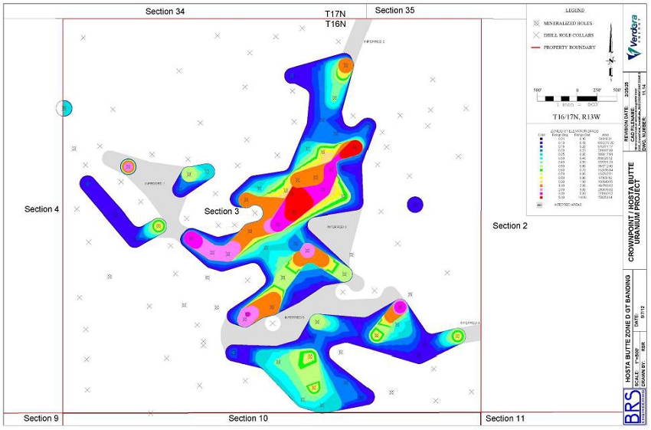Click the isolated solid blue circle on map

[x=415, y=205]
